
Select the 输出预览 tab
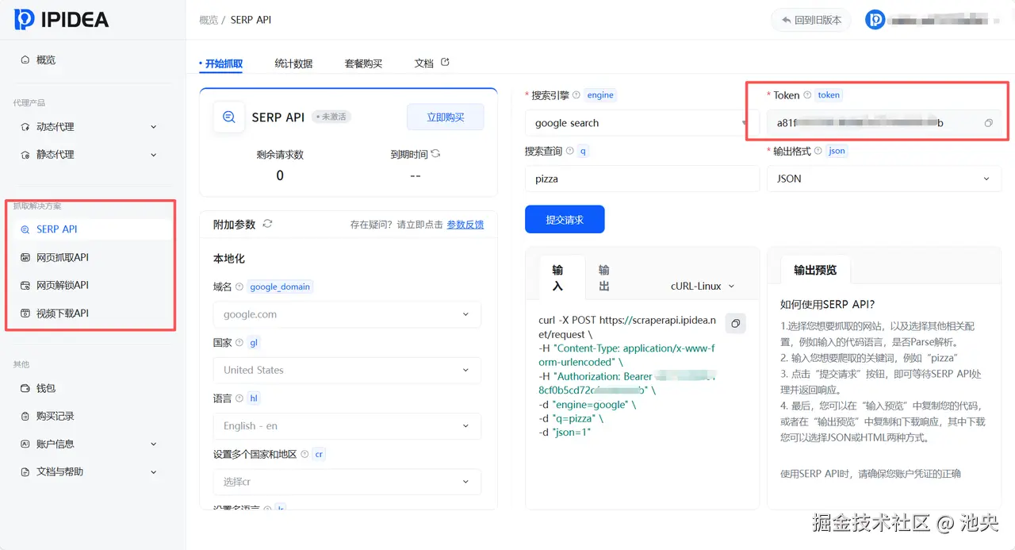click(x=815, y=270)
